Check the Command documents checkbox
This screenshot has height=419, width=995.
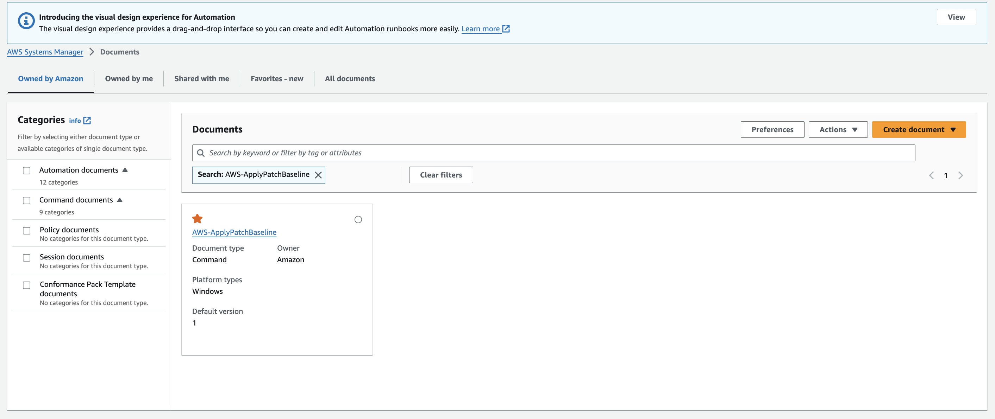click(27, 200)
